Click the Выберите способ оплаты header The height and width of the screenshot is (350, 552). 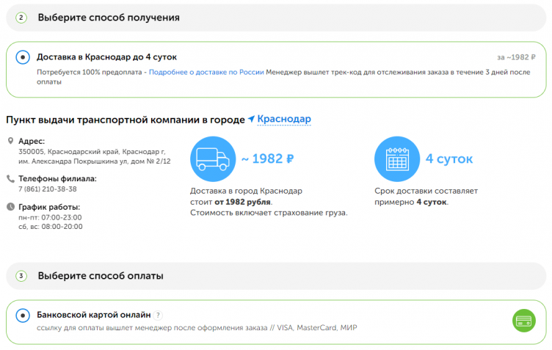pos(101,276)
